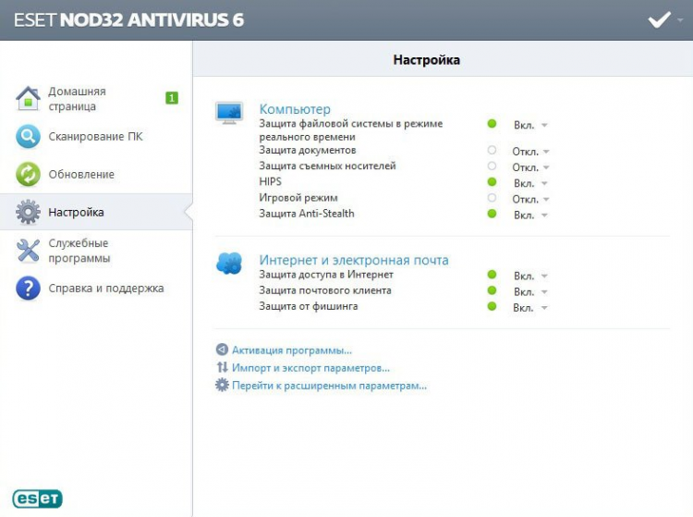Click the gear icon for Настройка
The width and height of the screenshot is (693, 517).
pyautogui.click(x=28, y=212)
